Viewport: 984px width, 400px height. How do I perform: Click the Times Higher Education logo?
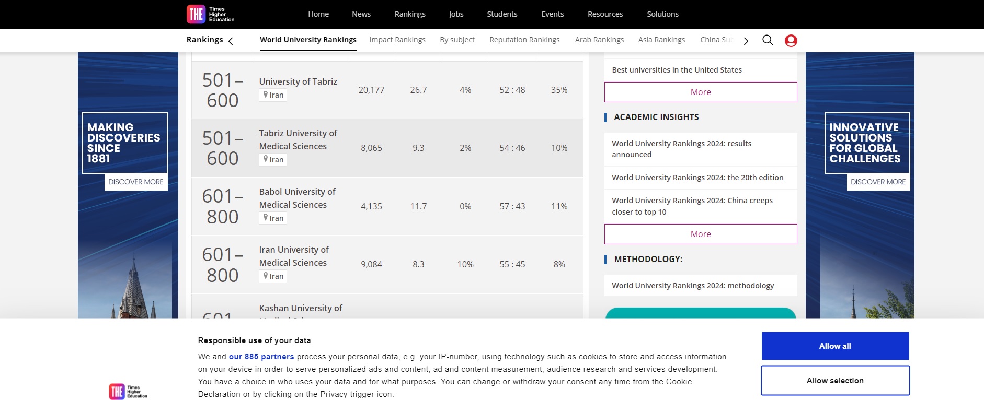[x=210, y=14]
